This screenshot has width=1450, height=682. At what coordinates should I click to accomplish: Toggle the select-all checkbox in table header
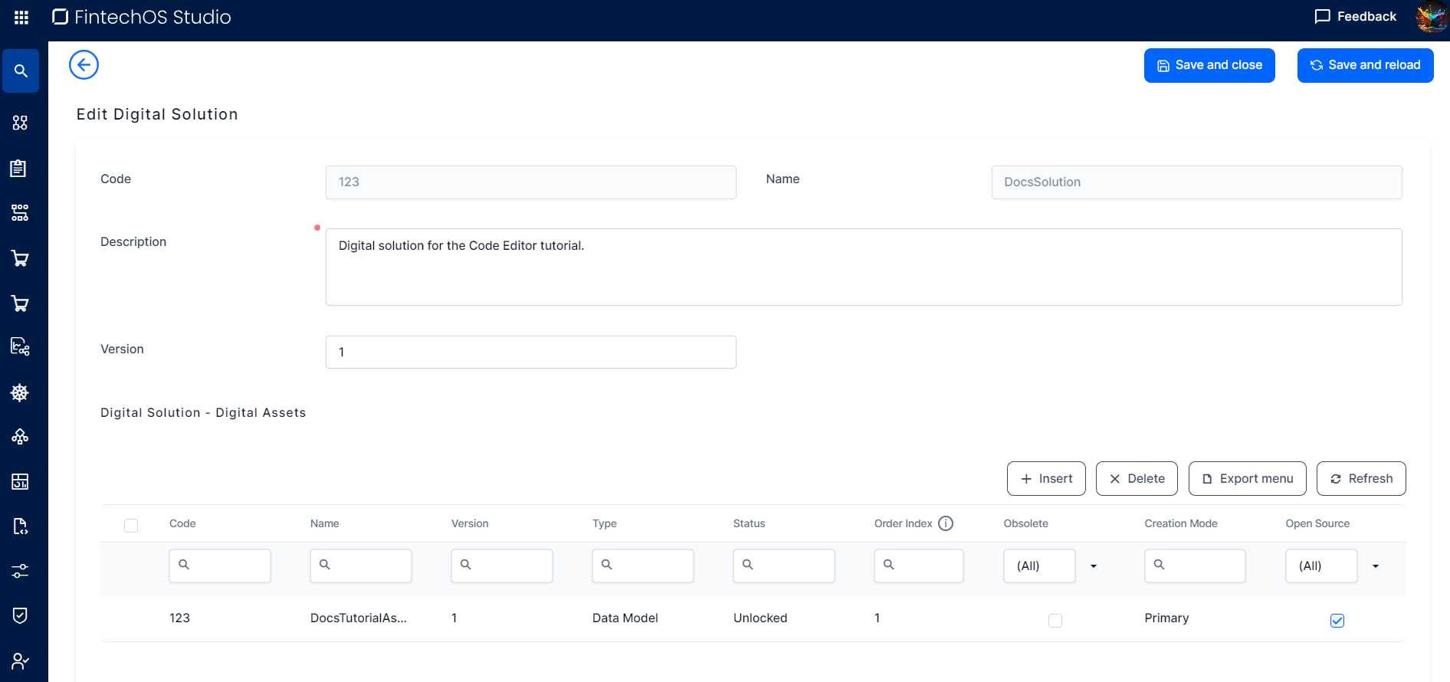click(x=131, y=526)
